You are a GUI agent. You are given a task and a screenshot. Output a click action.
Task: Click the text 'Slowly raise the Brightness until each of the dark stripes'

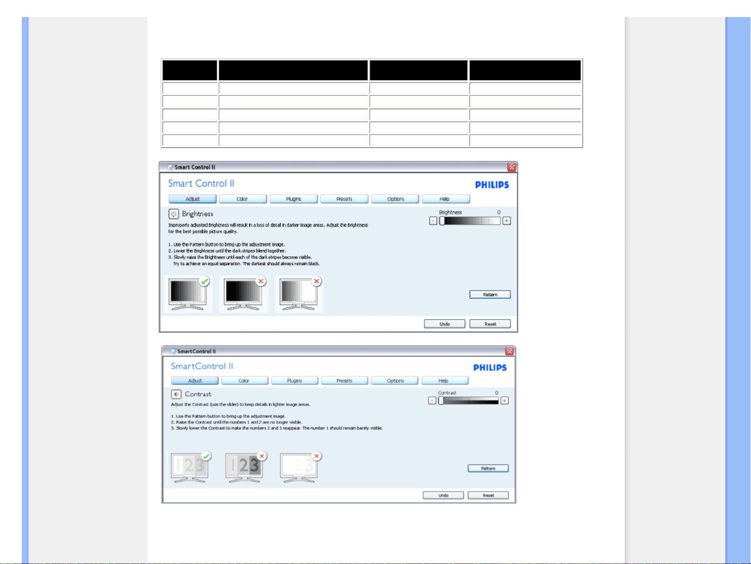(x=234, y=257)
